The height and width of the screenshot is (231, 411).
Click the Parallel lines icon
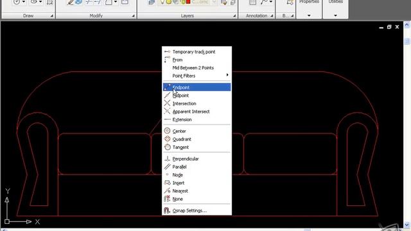pyautogui.click(x=167, y=167)
